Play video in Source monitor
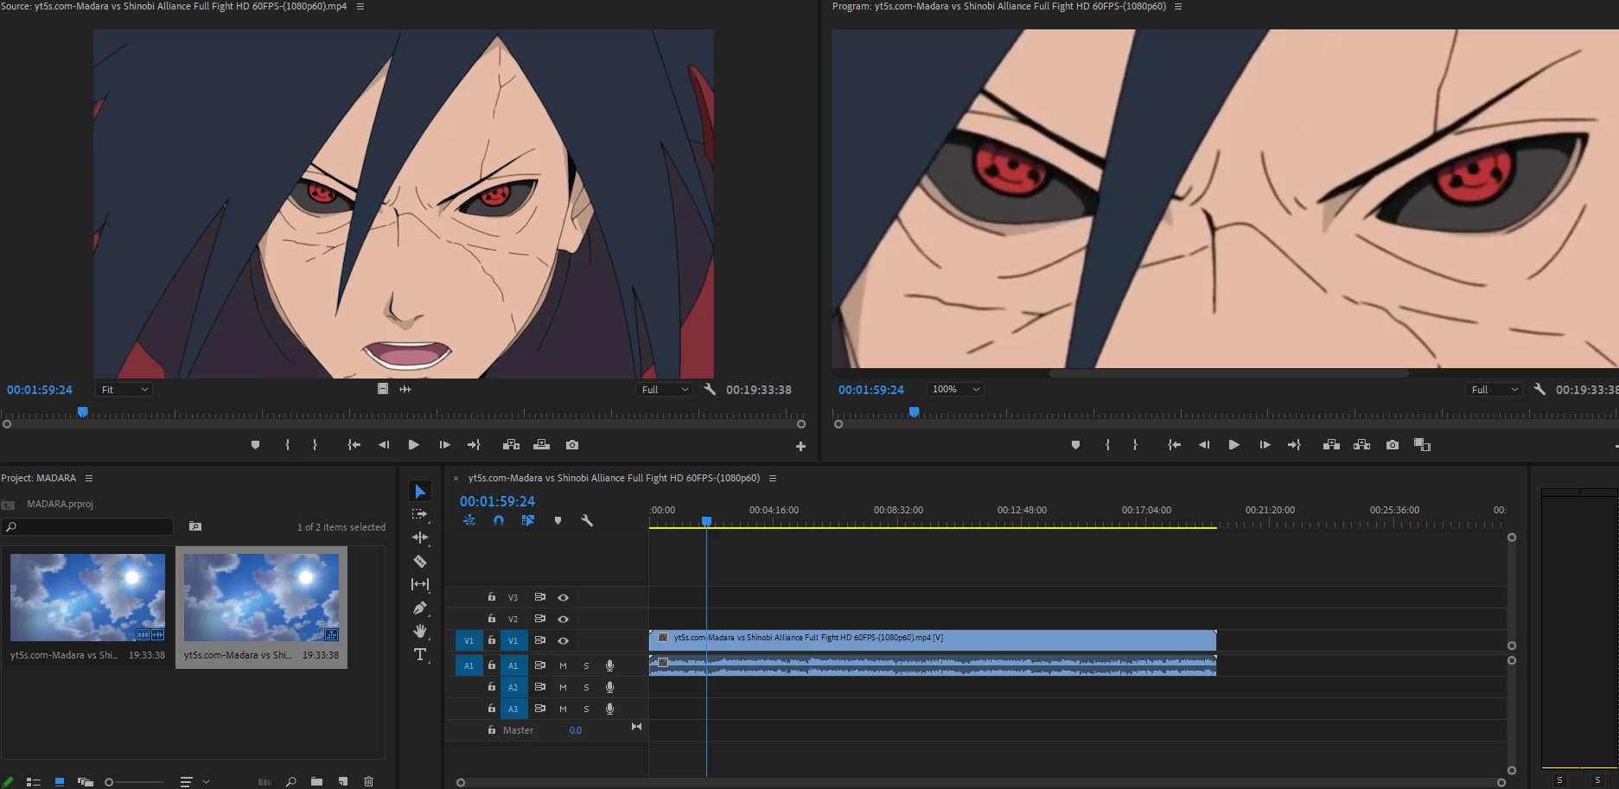The image size is (1619, 789). [x=414, y=445]
